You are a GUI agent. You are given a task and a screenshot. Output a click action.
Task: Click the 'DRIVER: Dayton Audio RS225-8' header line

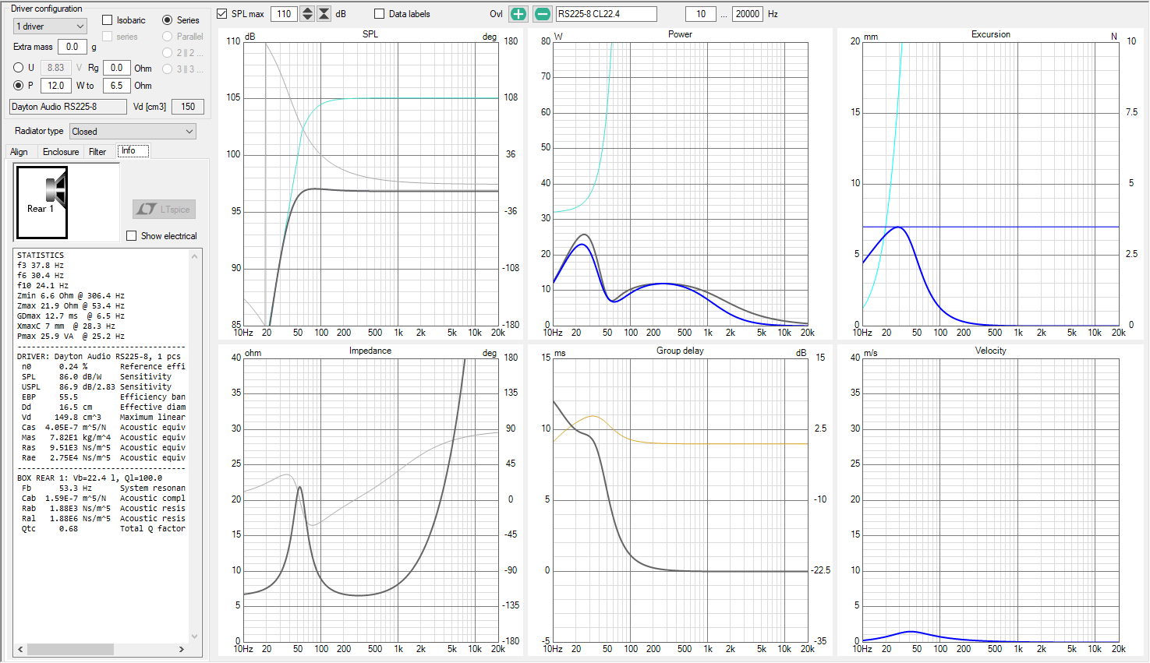click(99, 357)
